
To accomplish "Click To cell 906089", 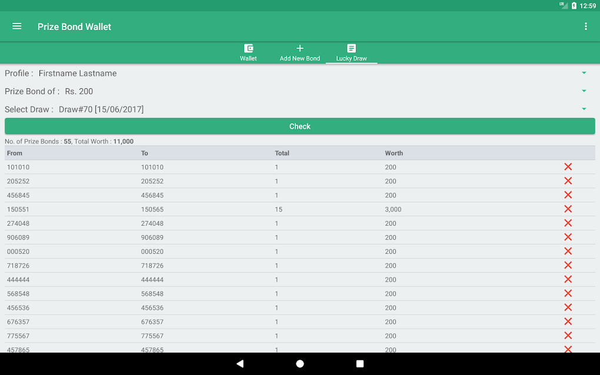I will [152, 237].
